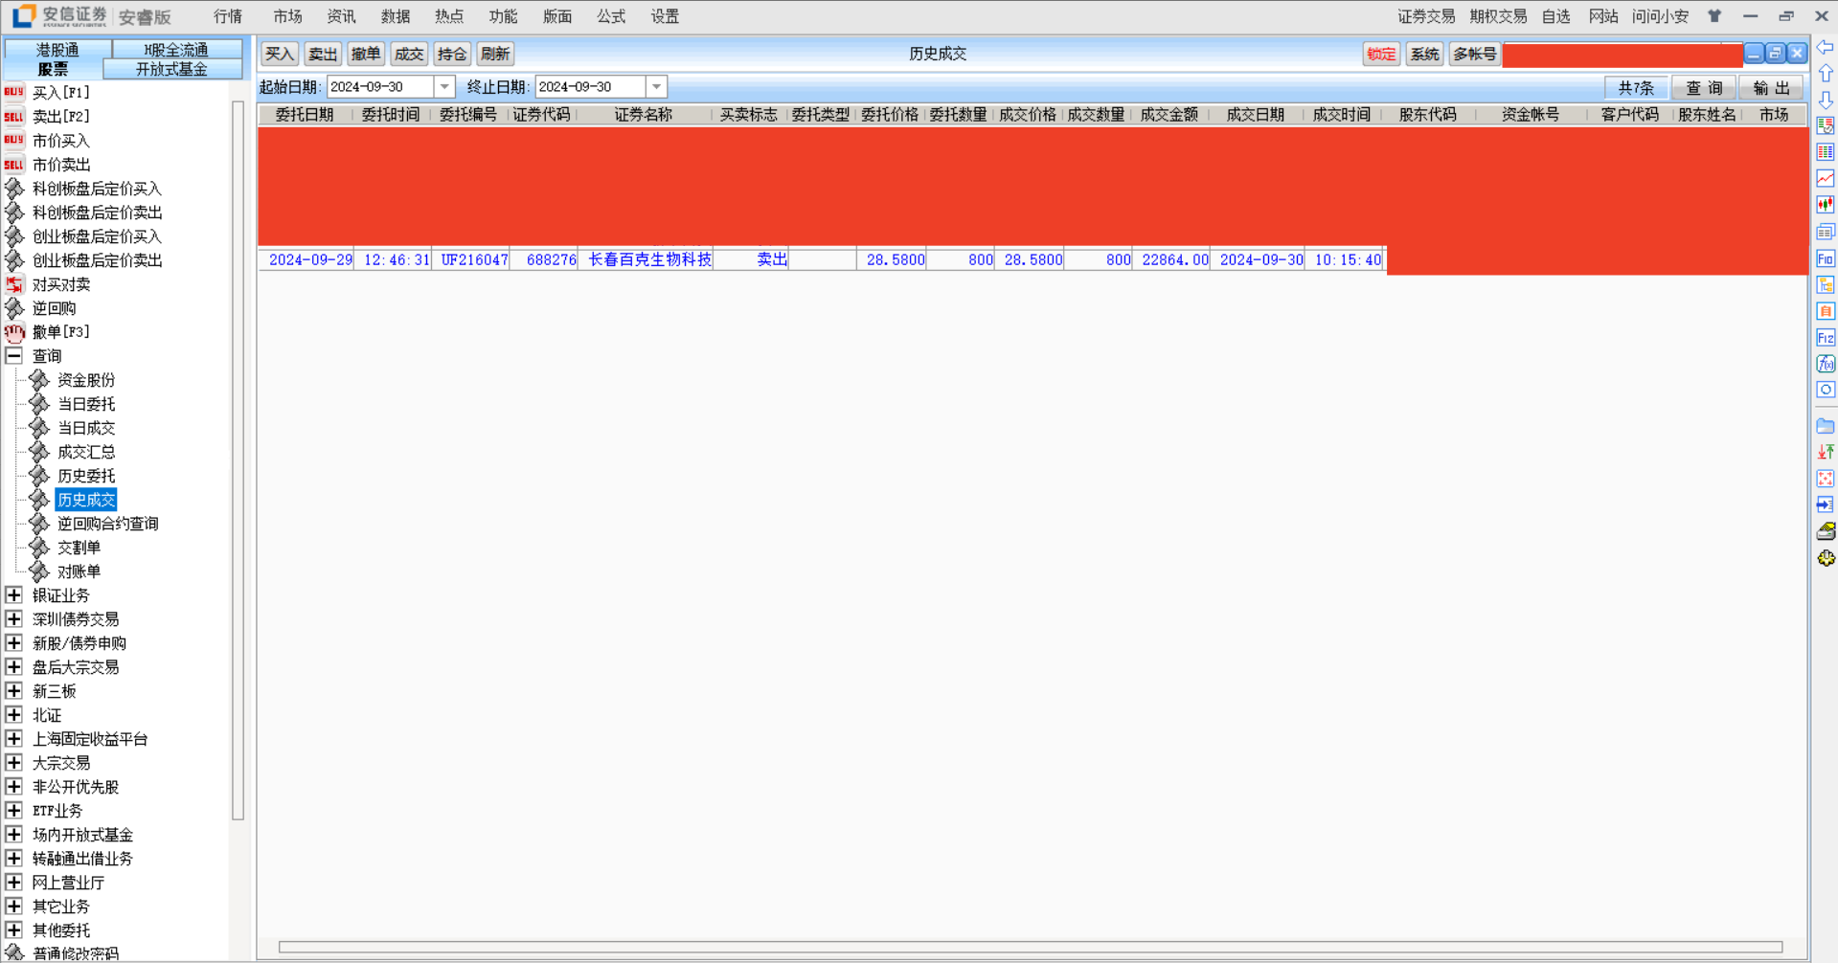Click the horizontal scrollbar below the table
1838x963 pixels.
[1030, 947]
